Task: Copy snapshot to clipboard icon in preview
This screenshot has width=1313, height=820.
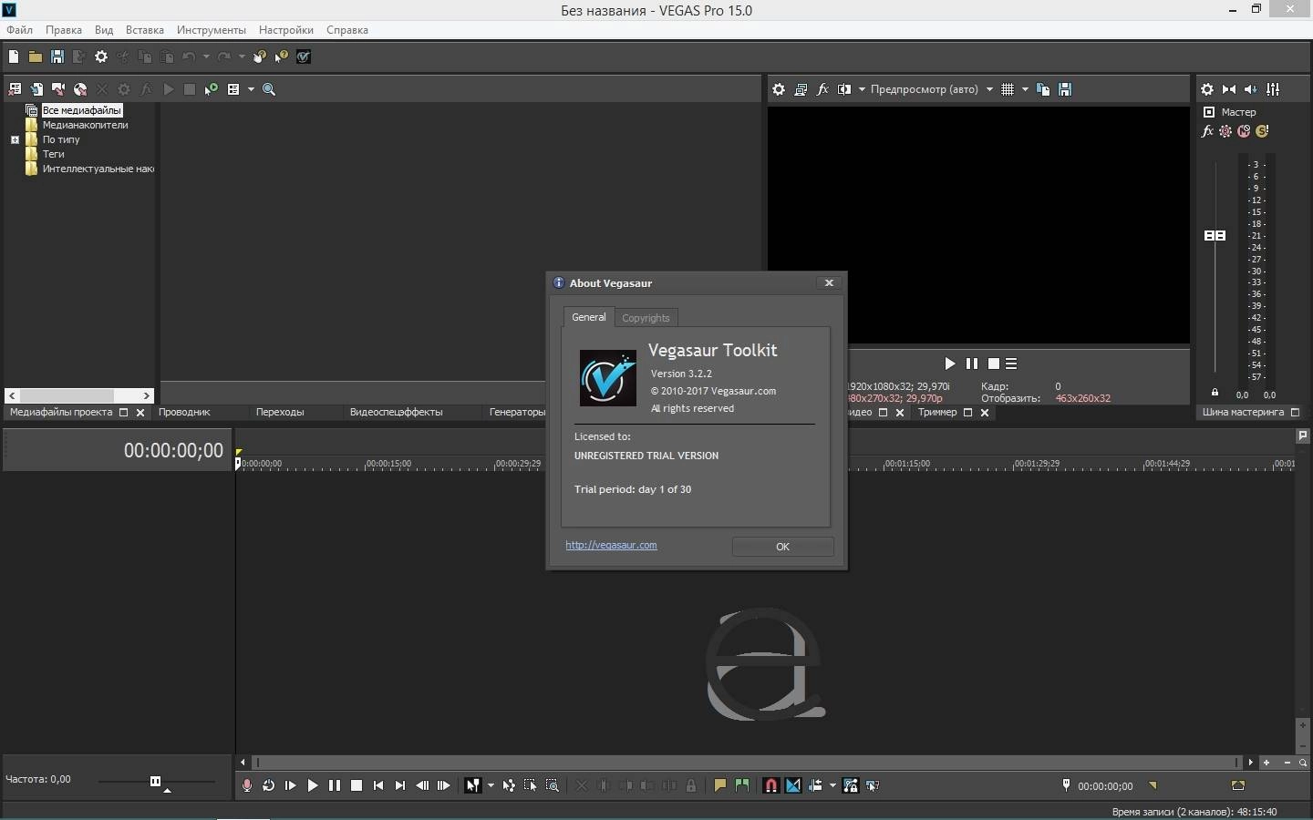Action: [1043, 89]
